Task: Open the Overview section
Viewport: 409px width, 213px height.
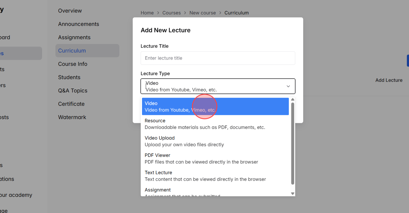Action: (x=70, y=11)
